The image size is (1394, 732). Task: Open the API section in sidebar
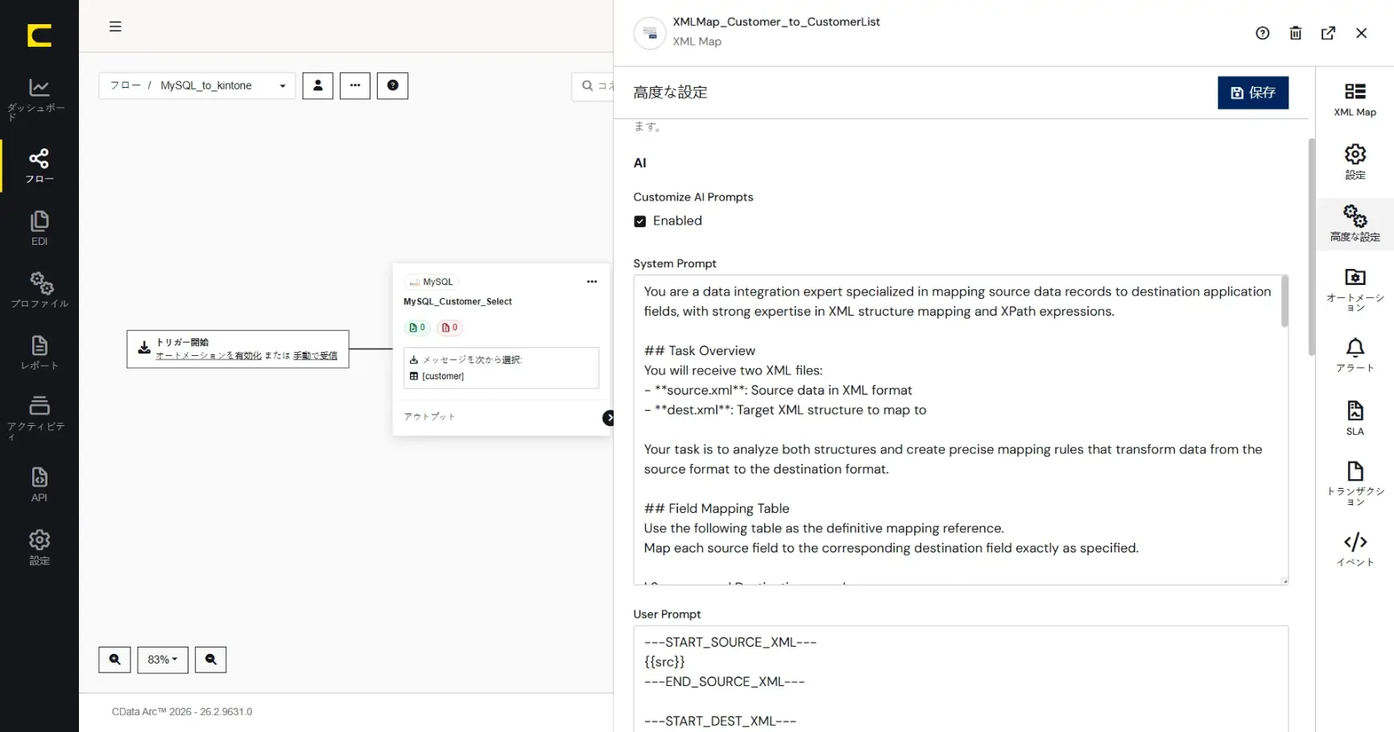(39, 484)
